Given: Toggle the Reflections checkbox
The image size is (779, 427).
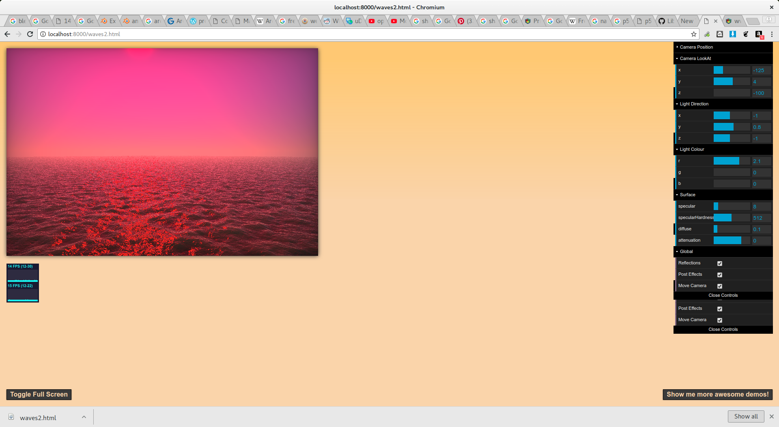Looking at the screenshot, I should 720,263.
